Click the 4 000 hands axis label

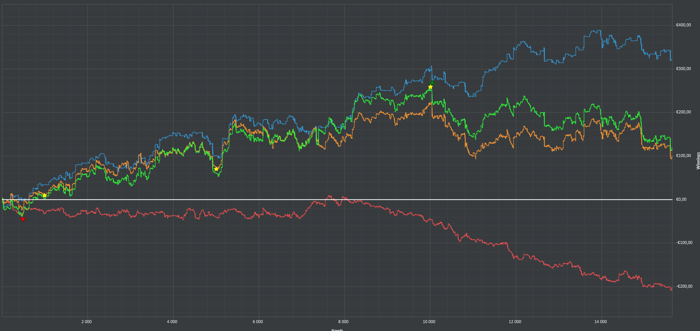tap(172, 322)
